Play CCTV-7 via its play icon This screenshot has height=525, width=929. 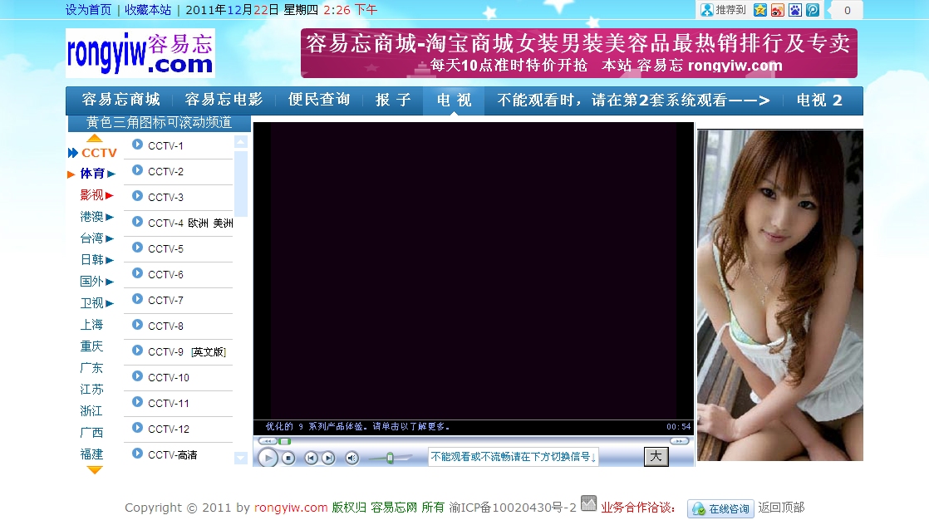click(137, 299)
